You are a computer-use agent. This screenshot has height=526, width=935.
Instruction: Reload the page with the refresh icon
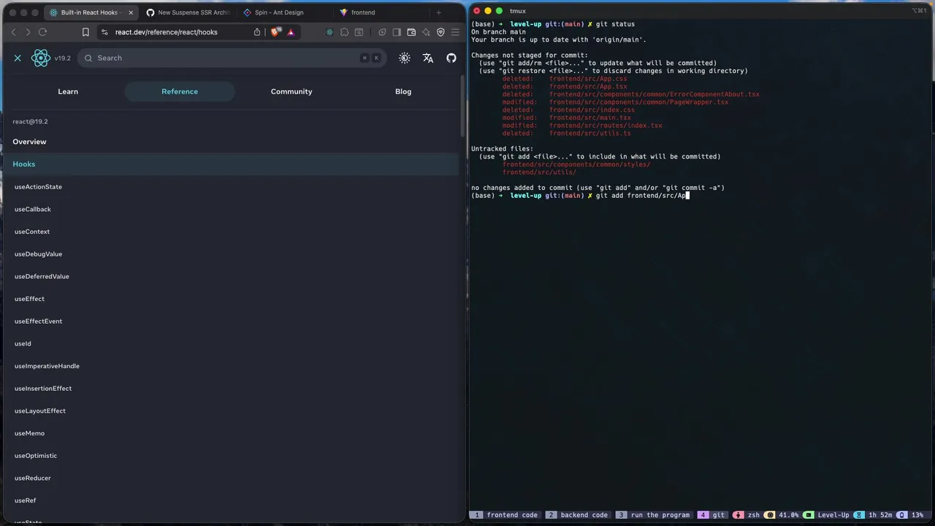42,32
